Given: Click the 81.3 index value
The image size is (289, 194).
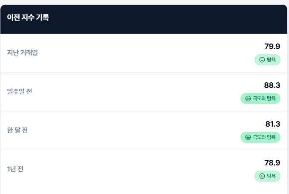Looking at the screenshot, I should 273,124.
